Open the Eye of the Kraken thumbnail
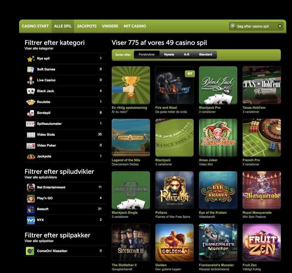Viewport: 292px width, 273px height. pyautogui.click(x=218, y=190)
